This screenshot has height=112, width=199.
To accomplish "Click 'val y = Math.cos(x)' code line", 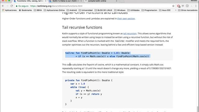I will pos(88,91).
